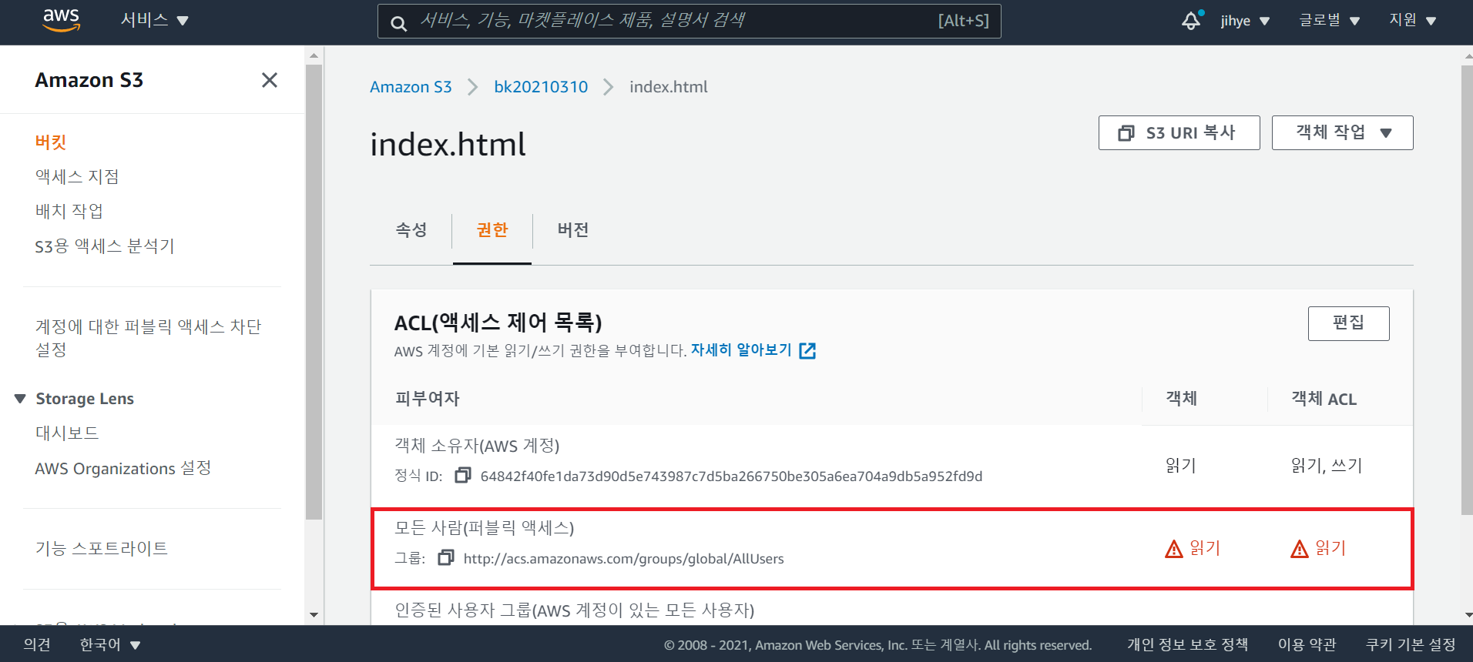Click the 피부여자 column header
This screenshot has height=662, width=1473.
[x=428, y=399]
